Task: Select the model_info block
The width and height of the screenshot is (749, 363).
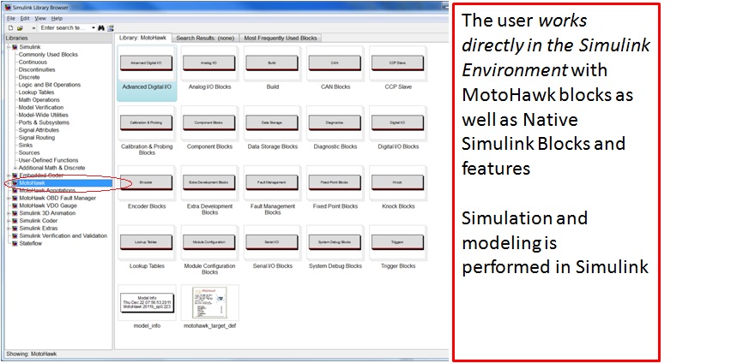Action: click(147, 302)
